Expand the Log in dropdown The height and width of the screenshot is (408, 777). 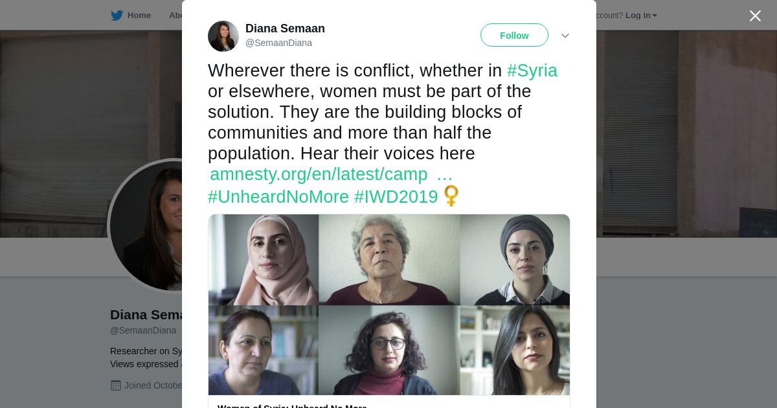(x=641, y=16)
